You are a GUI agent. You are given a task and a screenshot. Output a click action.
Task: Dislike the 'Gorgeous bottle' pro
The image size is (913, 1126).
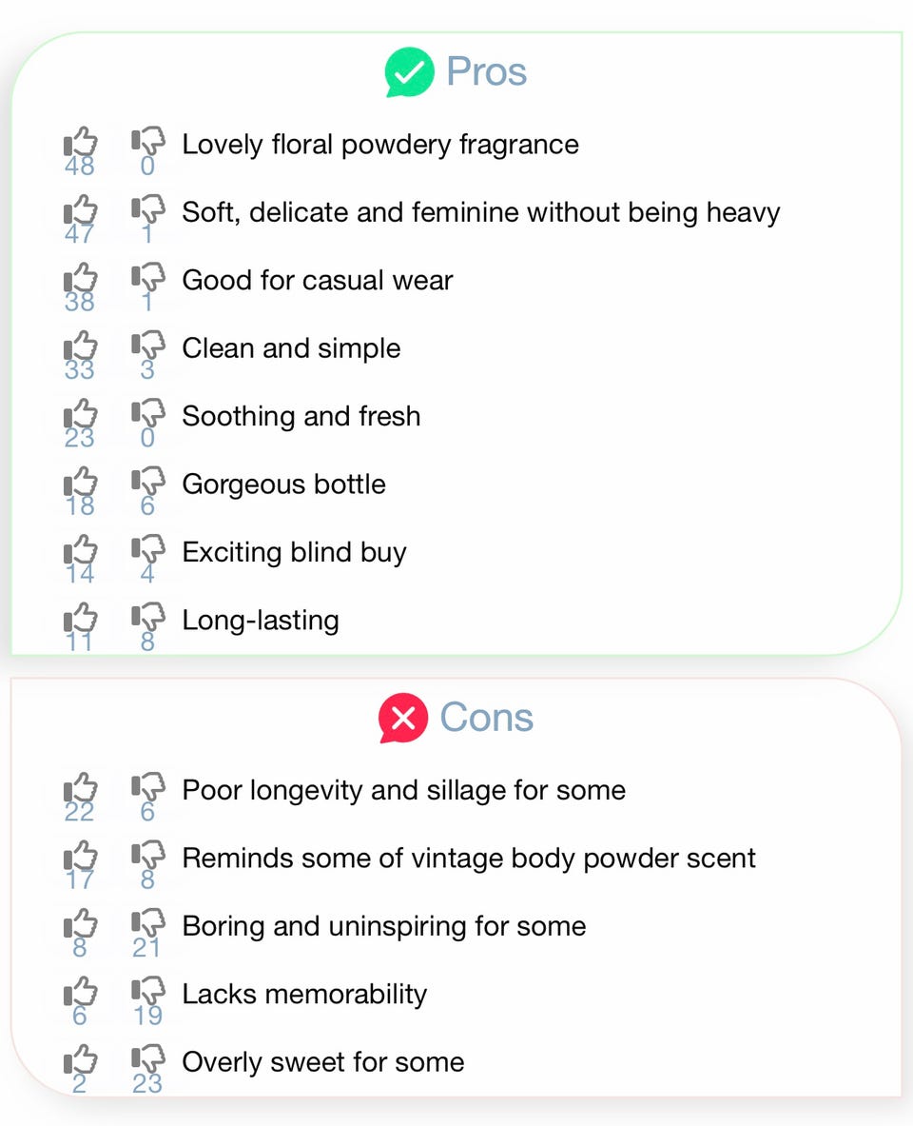click(147, 483)
